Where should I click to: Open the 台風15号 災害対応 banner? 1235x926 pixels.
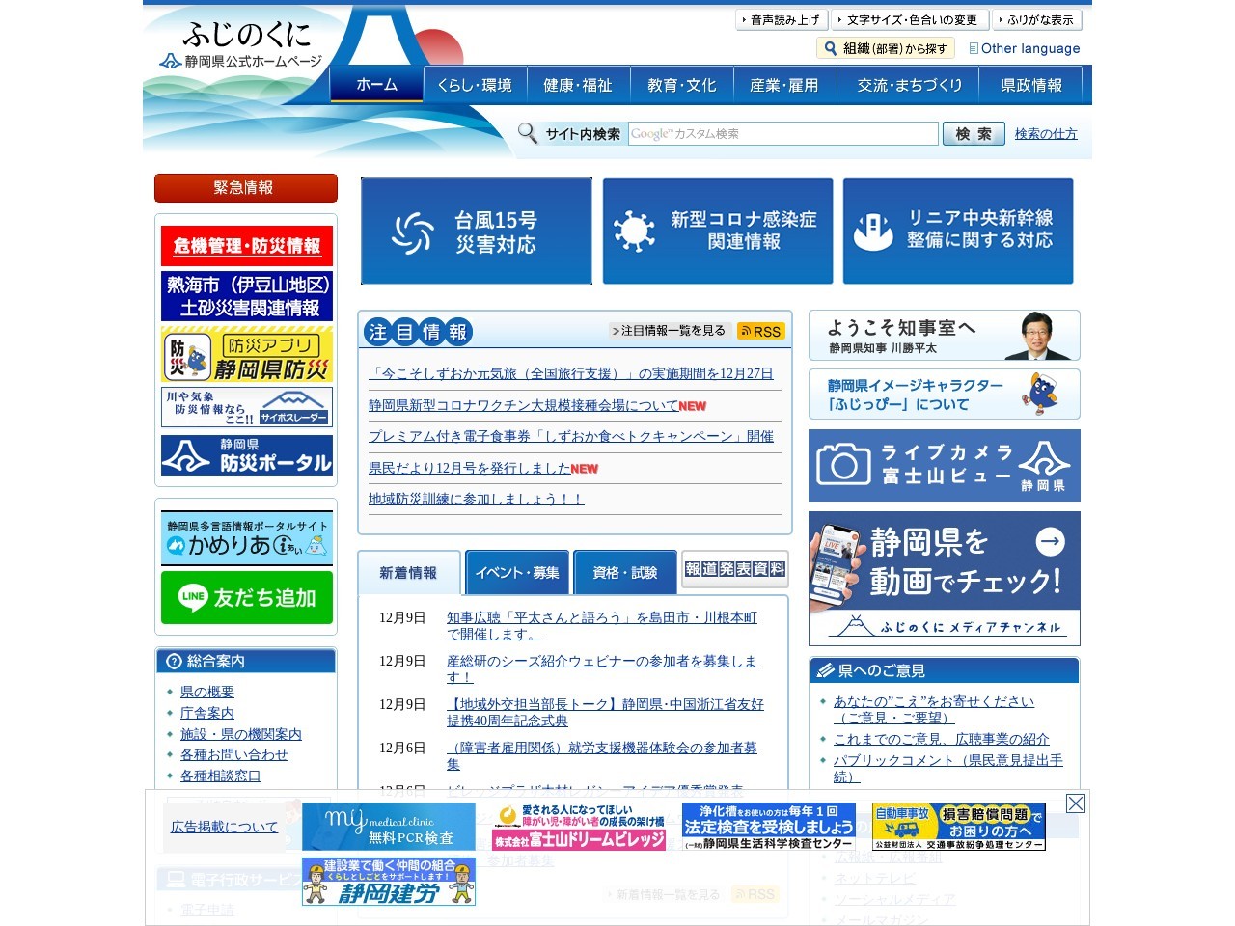[x=477, y=231]
